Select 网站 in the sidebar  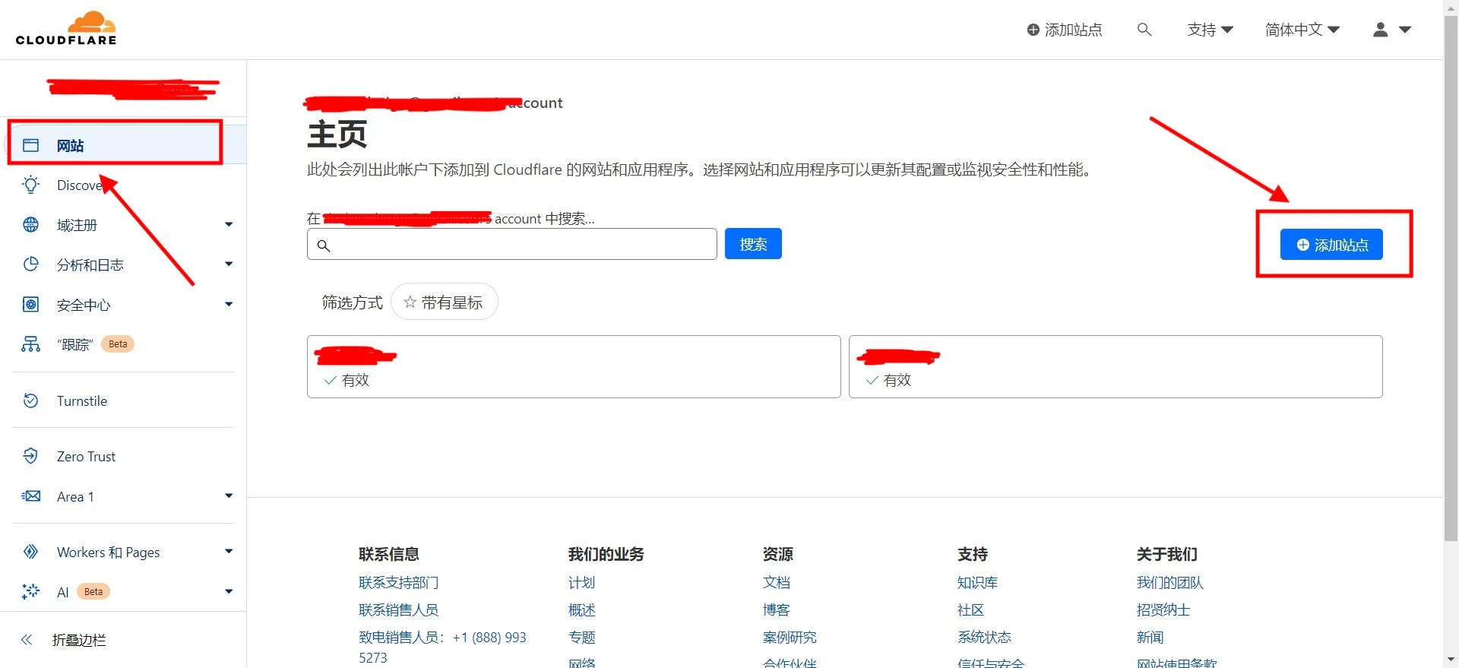[x=126, y=145]
